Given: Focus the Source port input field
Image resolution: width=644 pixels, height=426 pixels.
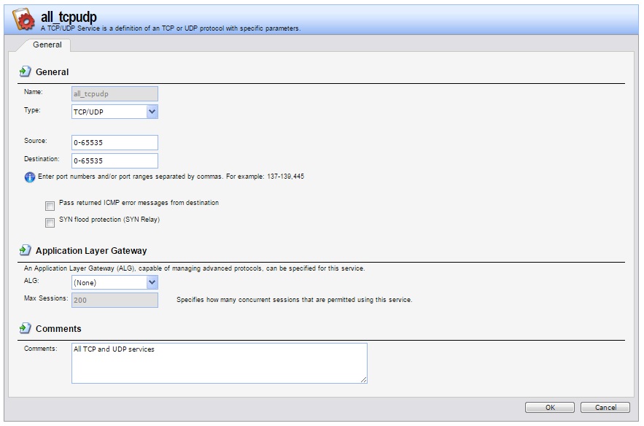Looking at the screenshot, I should coord(115,142).
